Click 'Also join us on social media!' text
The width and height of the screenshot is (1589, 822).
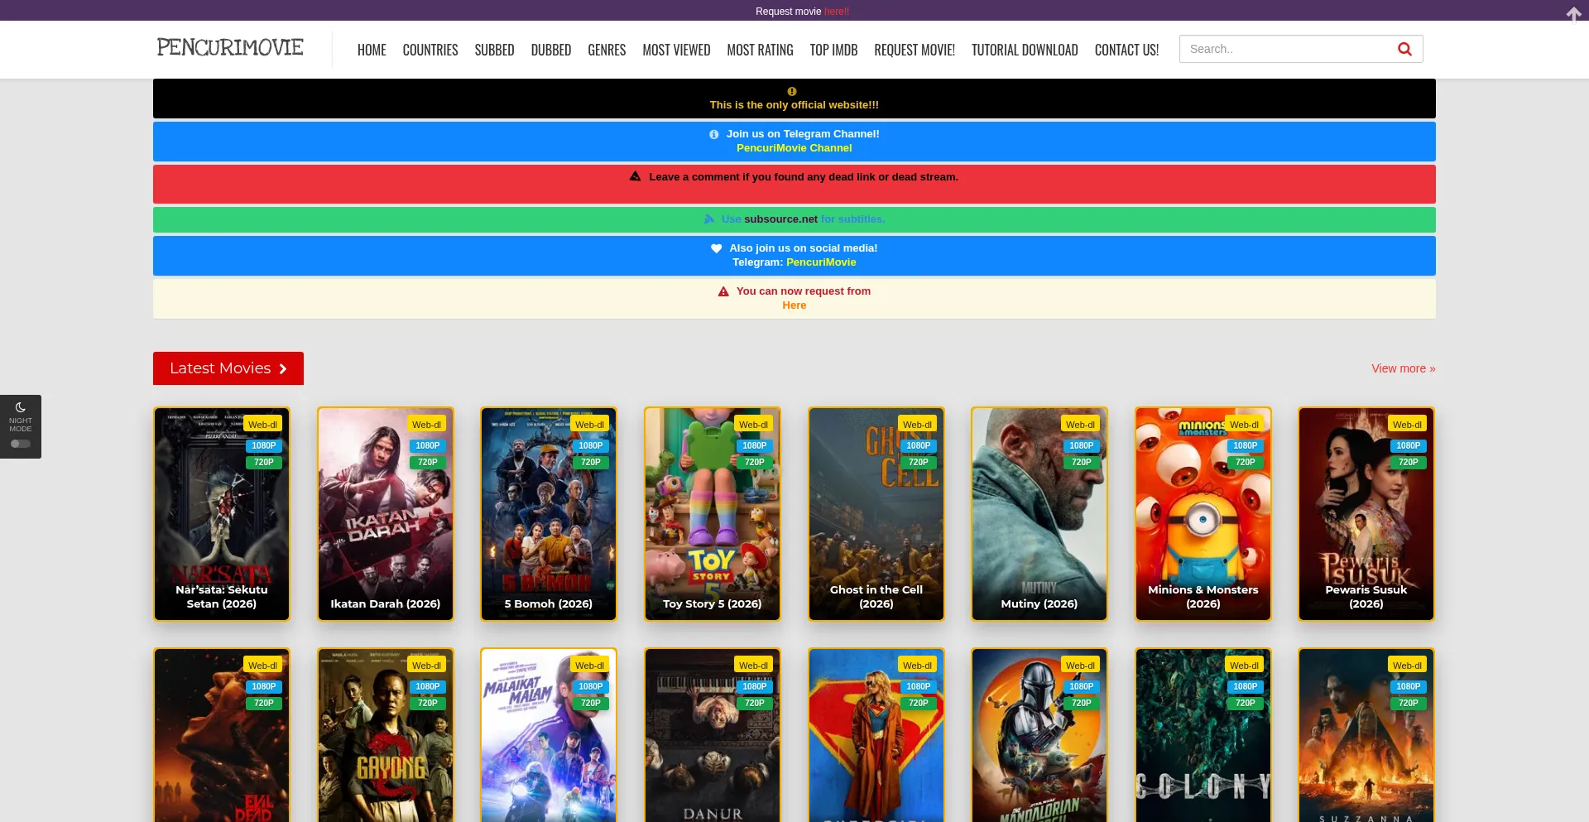pyautogui.click(x=804, y=248)
